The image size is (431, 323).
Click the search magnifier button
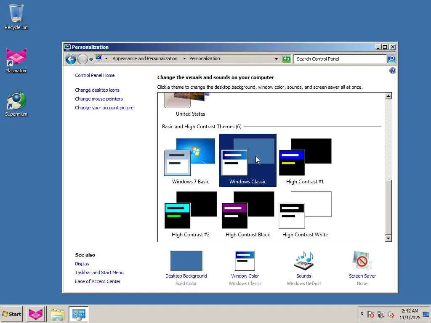(x=391, y=59)
